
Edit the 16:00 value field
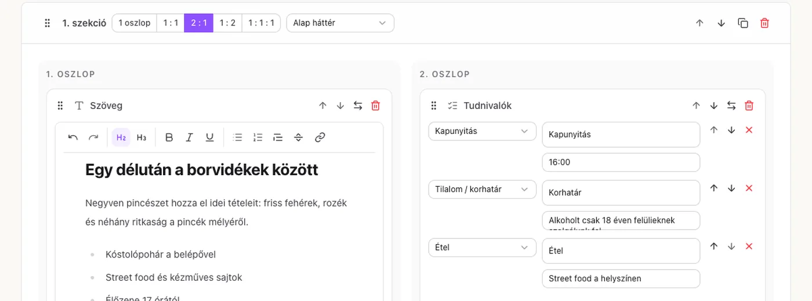(621, 162)
